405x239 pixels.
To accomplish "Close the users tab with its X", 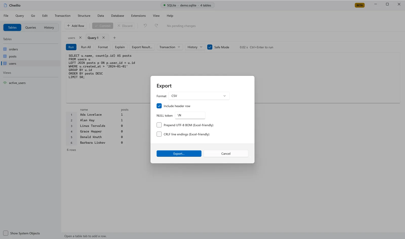I will click(x=80, y=38).
